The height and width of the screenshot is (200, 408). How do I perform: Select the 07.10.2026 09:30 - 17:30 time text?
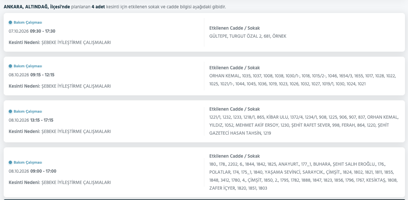32,31
